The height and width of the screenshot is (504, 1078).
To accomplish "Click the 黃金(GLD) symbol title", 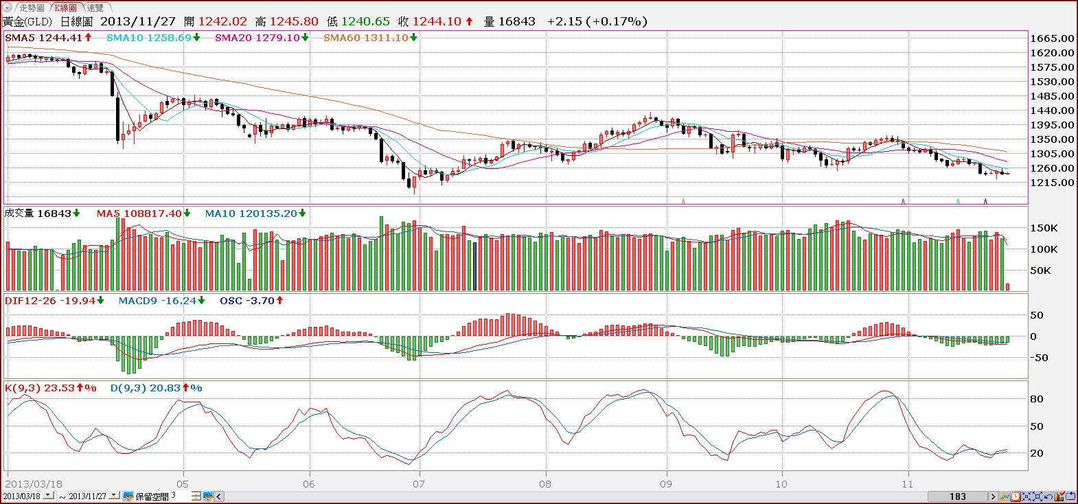I will pos(27,21).
